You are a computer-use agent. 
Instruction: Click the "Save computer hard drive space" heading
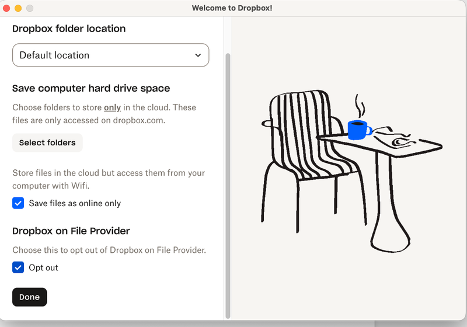(x=91, y=88)
